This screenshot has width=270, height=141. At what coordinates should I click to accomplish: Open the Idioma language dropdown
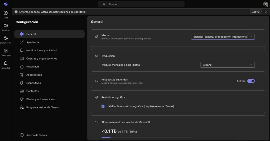[x=223, y=37]
